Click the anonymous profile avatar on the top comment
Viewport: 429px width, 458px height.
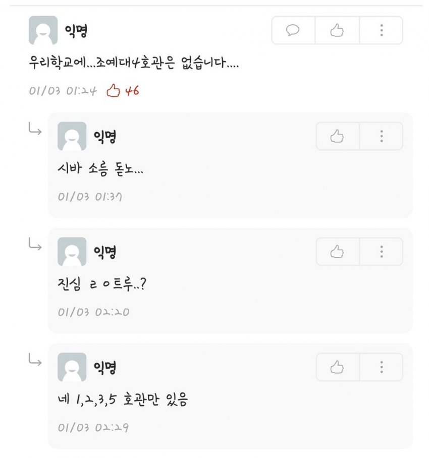tap(43, 31)
